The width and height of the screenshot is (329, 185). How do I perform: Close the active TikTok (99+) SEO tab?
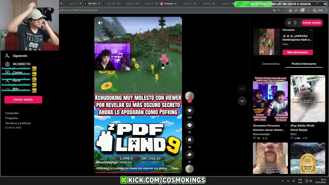click(x=99, y=4)
